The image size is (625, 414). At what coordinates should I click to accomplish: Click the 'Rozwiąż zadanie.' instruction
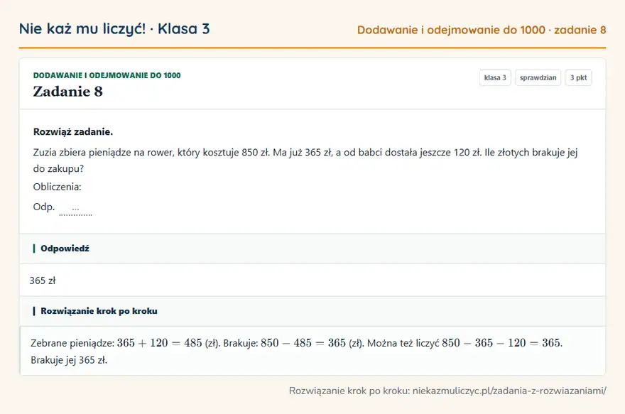click(73, 132)
